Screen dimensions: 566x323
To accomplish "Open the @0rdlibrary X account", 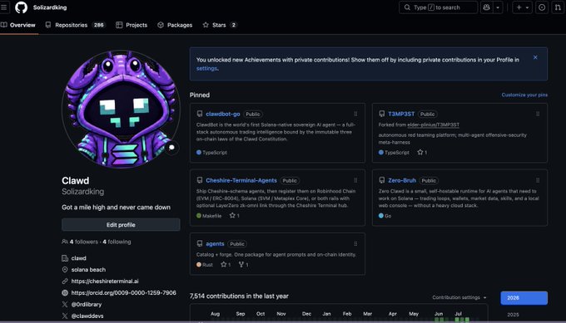I will (87, 304).
